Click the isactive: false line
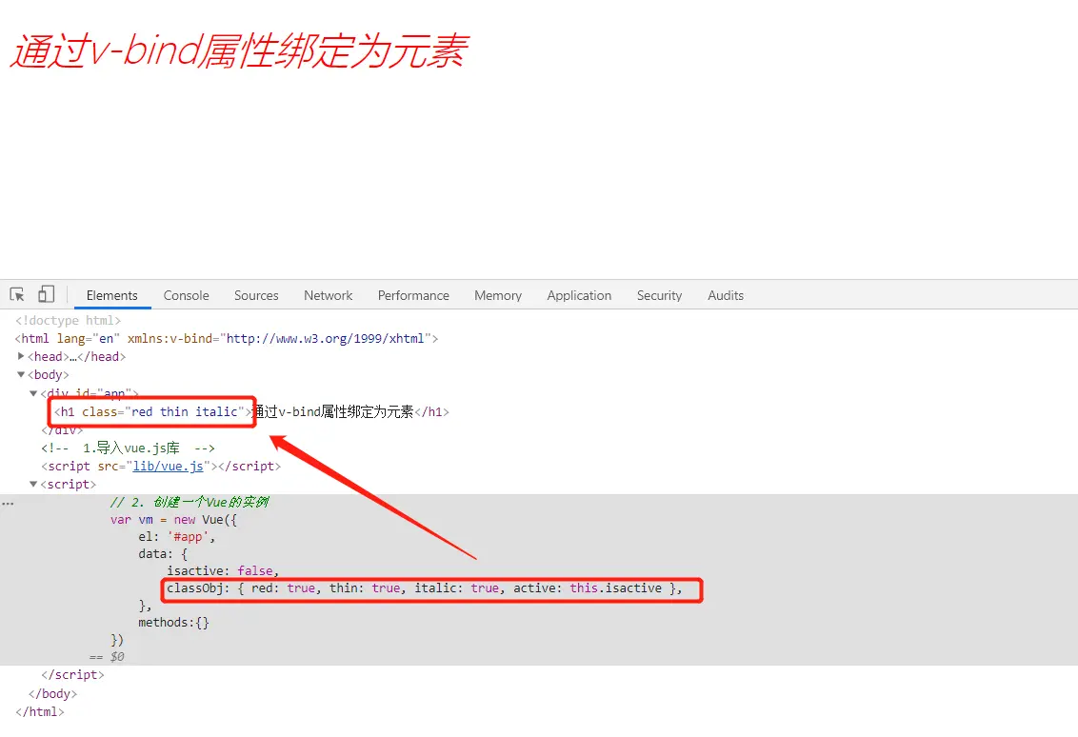This screenshot has height=737, width=1078. (223, 570)
